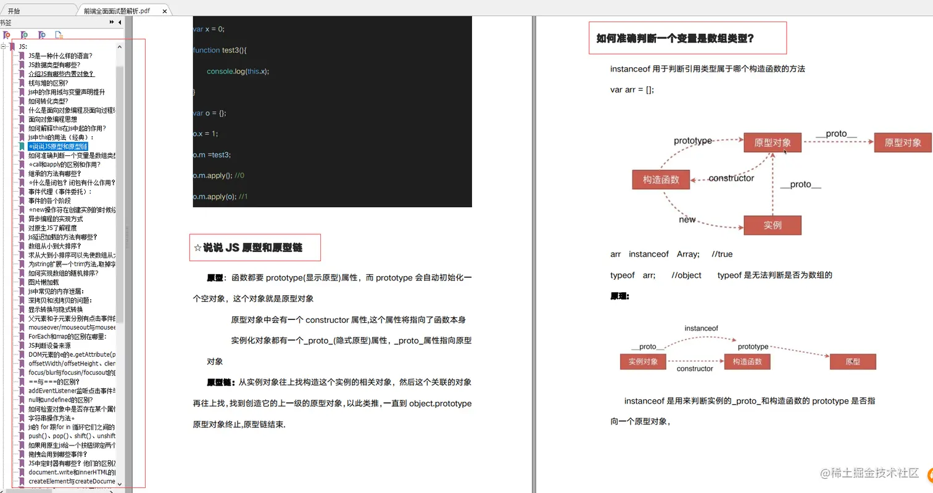Open bookmark js中this的用法(经典):

(61, 137)
